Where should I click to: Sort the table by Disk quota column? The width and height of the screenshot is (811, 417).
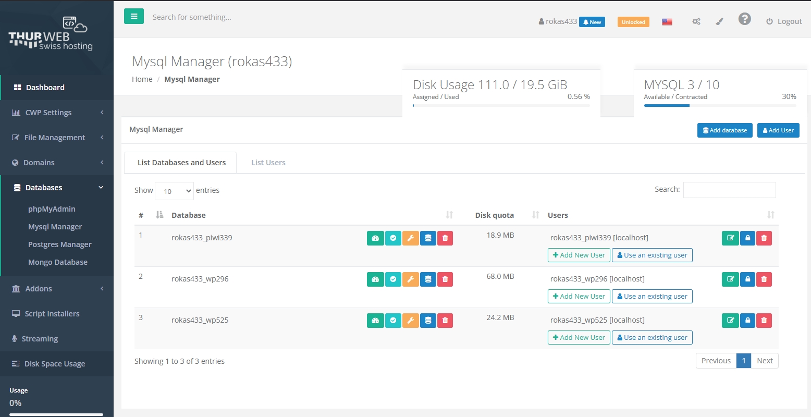click(x=500, y=215)
